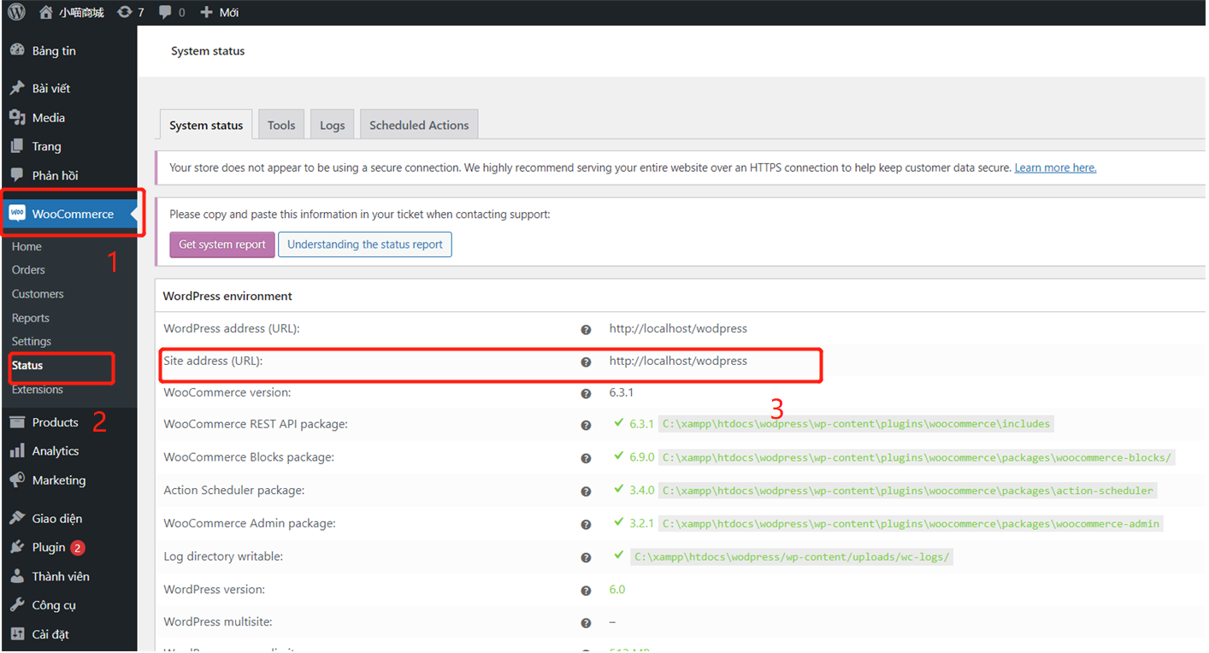Select Status in WooCommerce submenu
1209x653 pixels.
[27, 365]
